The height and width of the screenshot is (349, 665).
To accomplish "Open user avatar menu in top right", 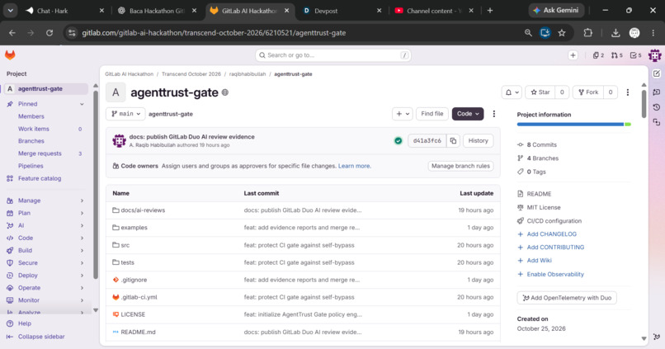I will (654, 55).
